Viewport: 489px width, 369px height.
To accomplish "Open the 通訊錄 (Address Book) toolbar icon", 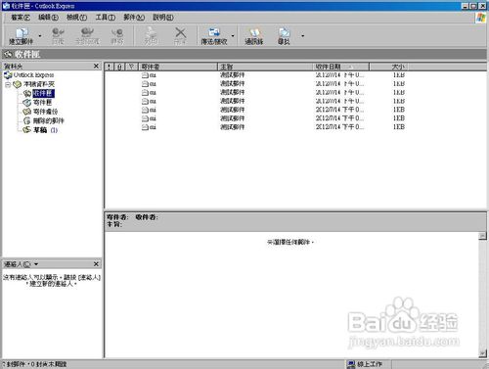I will pyautogui.click(x=254, y=36).
